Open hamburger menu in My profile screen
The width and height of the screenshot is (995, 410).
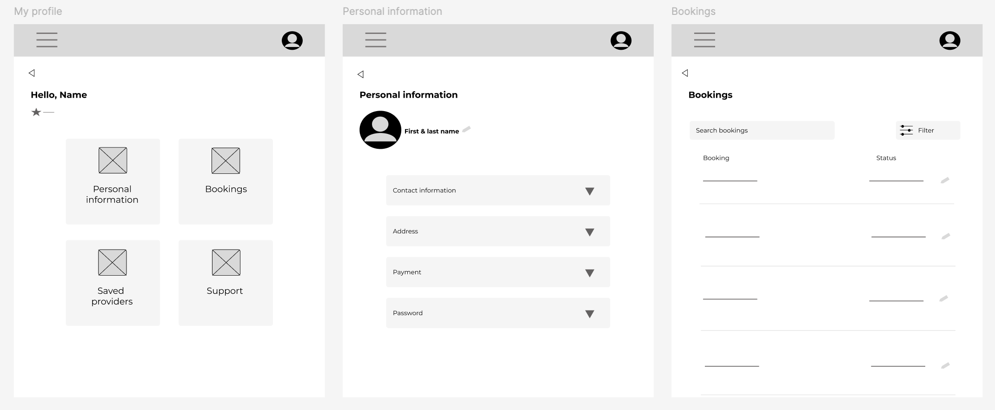coord(47,40)
